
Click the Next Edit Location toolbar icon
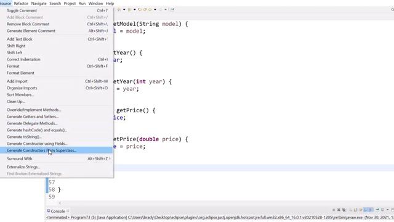145,10
